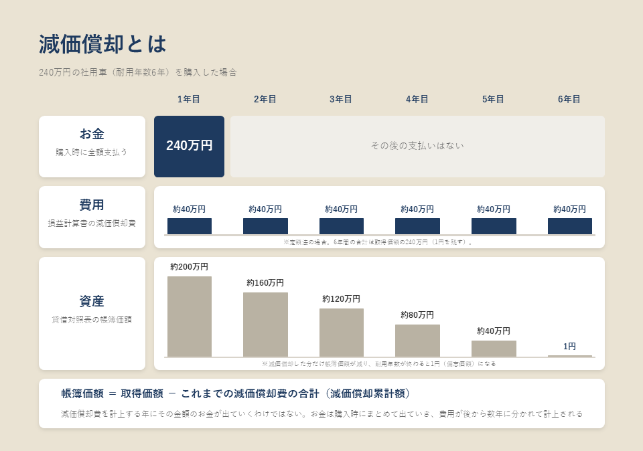Click the 損益計算書の減価償却費 caption

92,223
